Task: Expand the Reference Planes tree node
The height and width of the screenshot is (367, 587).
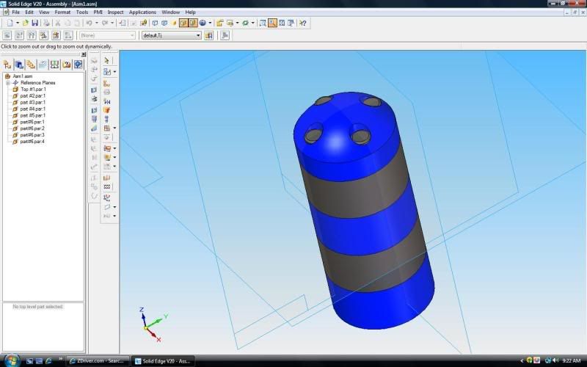Action: pos(7,82)
